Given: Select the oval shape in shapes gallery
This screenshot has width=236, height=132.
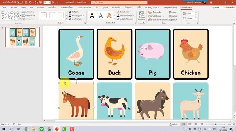Looking at the screenshot, I should click(15, 12).
